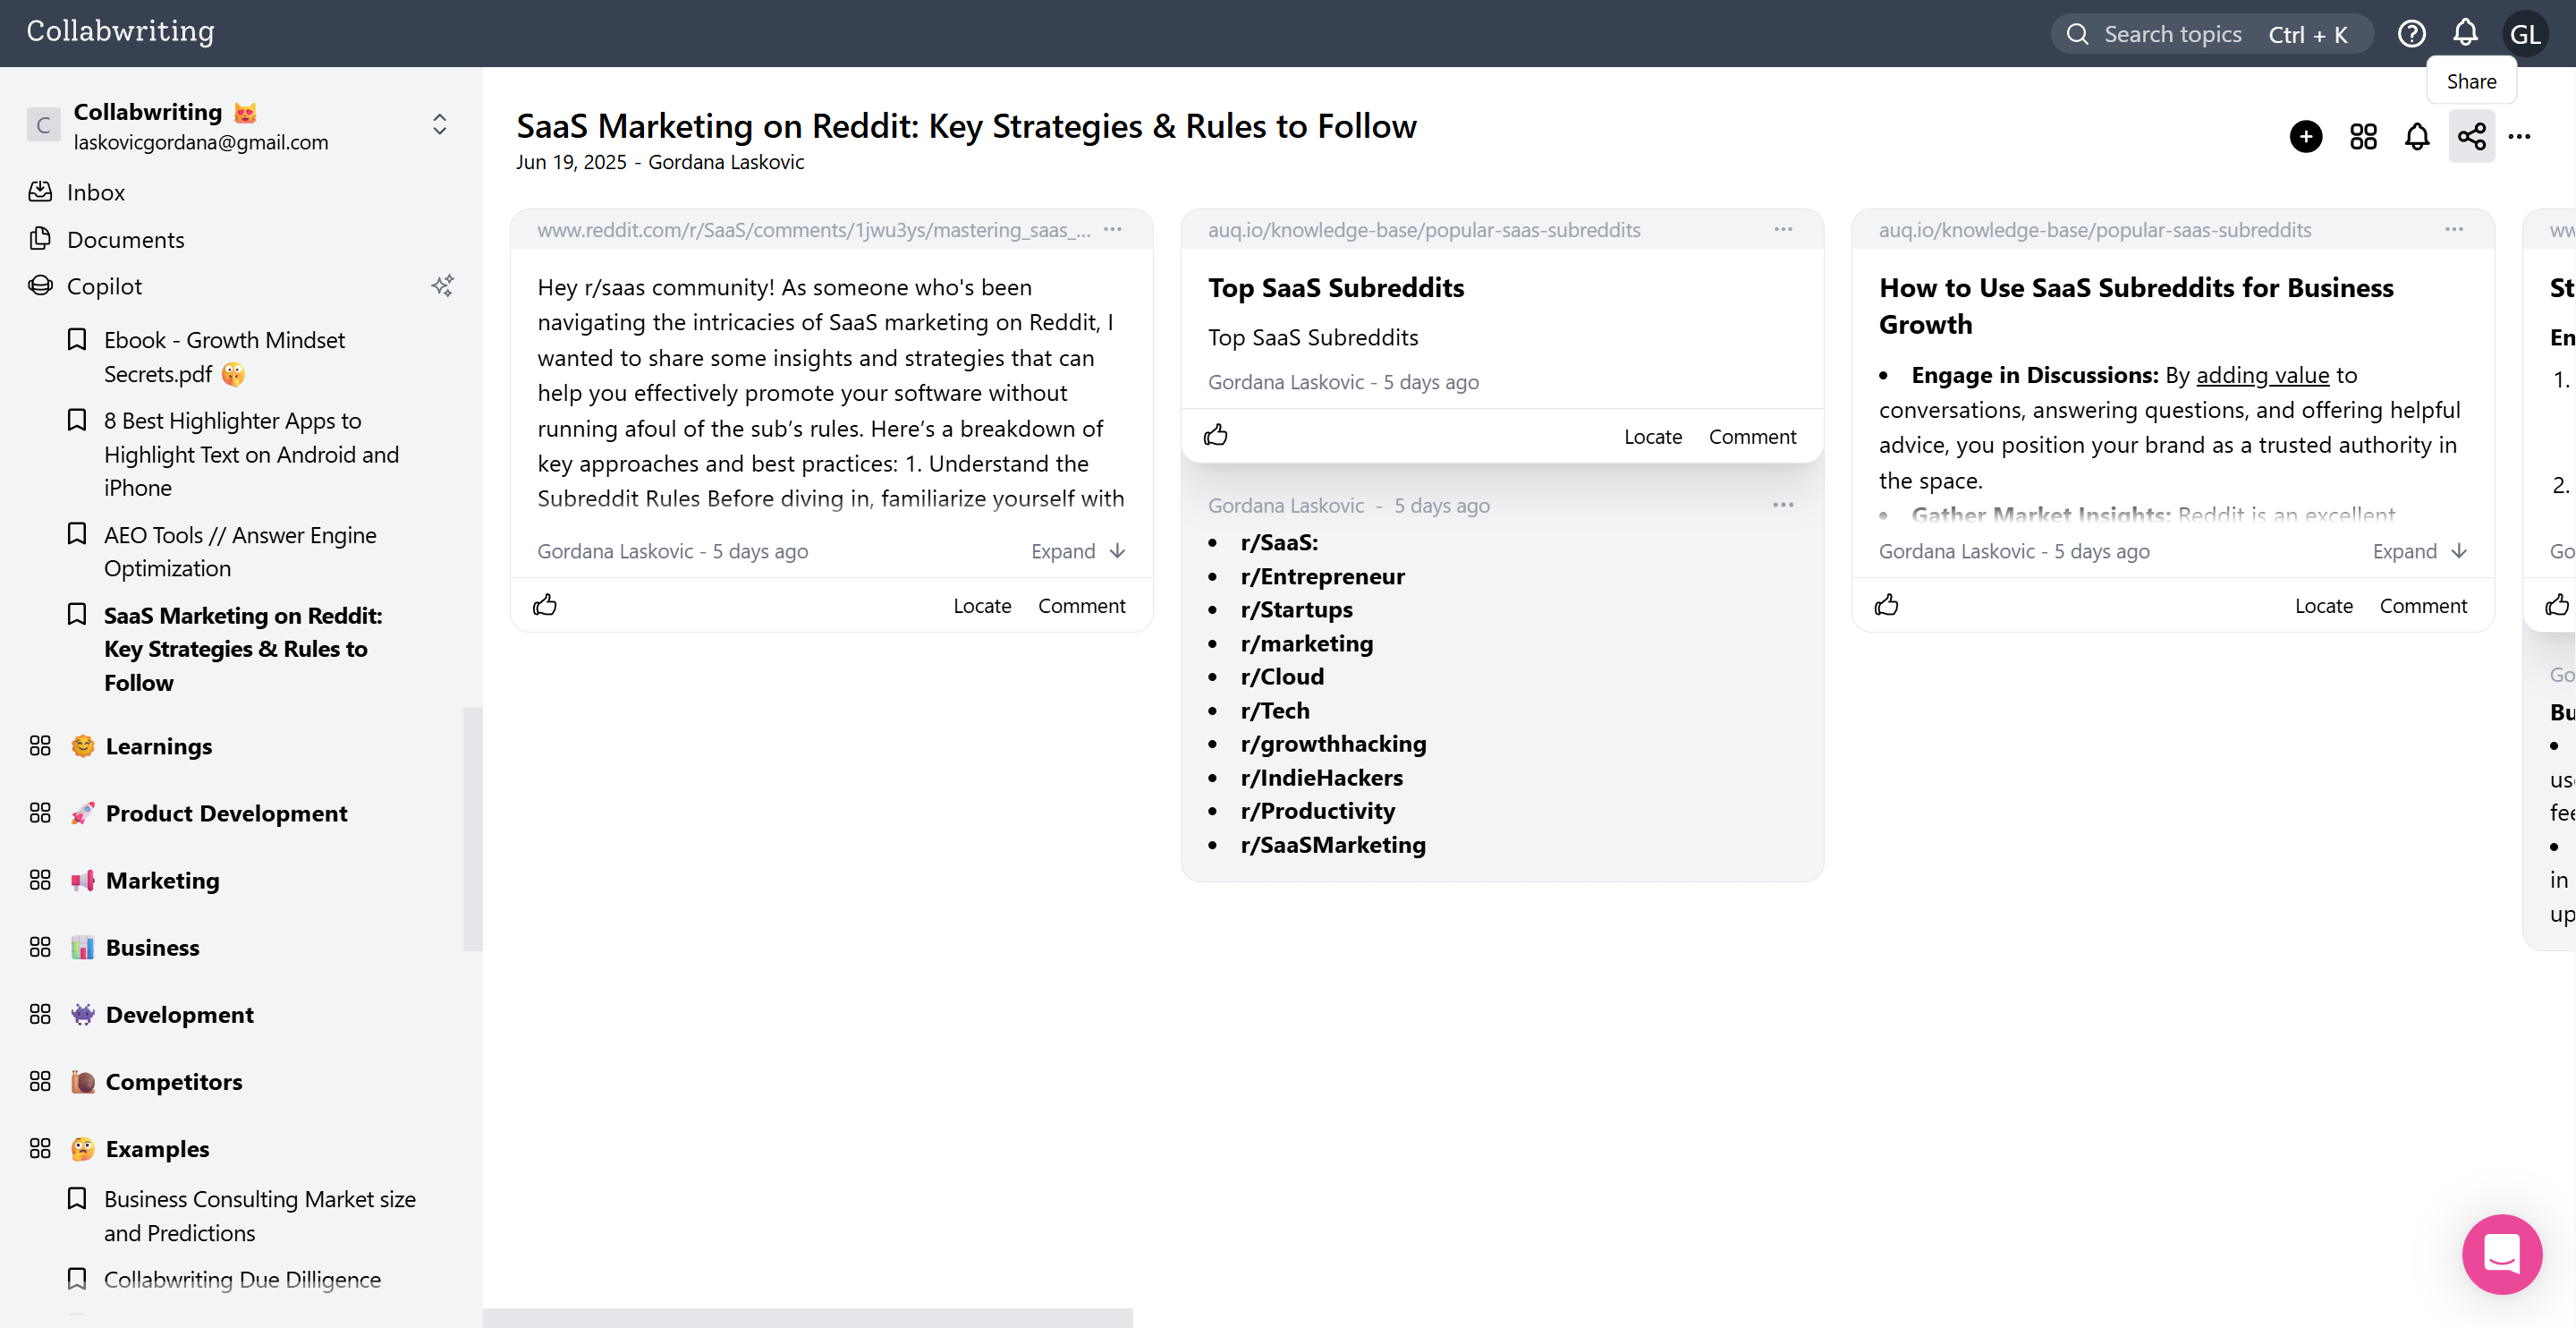This screenshot has height=1328, width=2576.
Task: Open the Product Development collection
Action: [227, 813]
